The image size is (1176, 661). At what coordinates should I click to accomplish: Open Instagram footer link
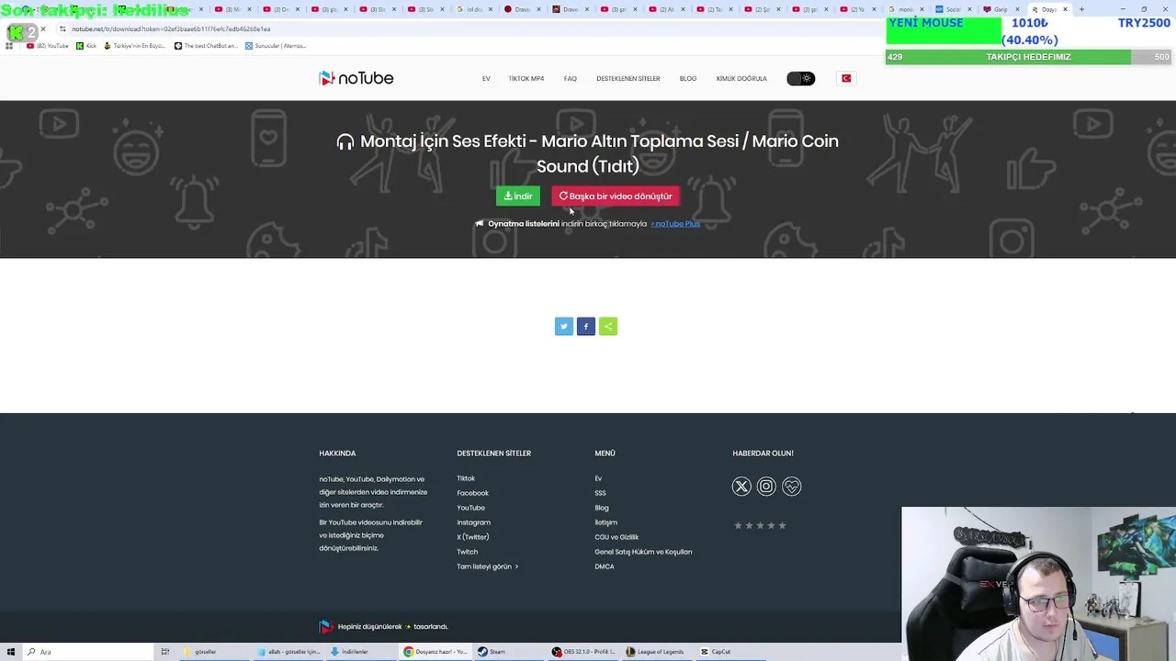click(x=473, y=522)
